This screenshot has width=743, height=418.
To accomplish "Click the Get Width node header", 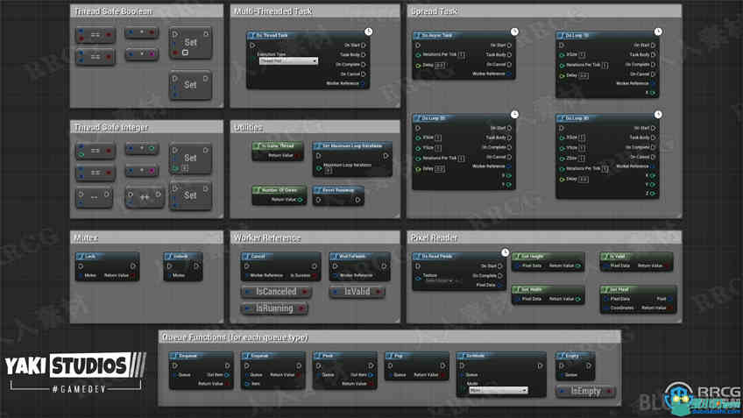I will [548, 289].
